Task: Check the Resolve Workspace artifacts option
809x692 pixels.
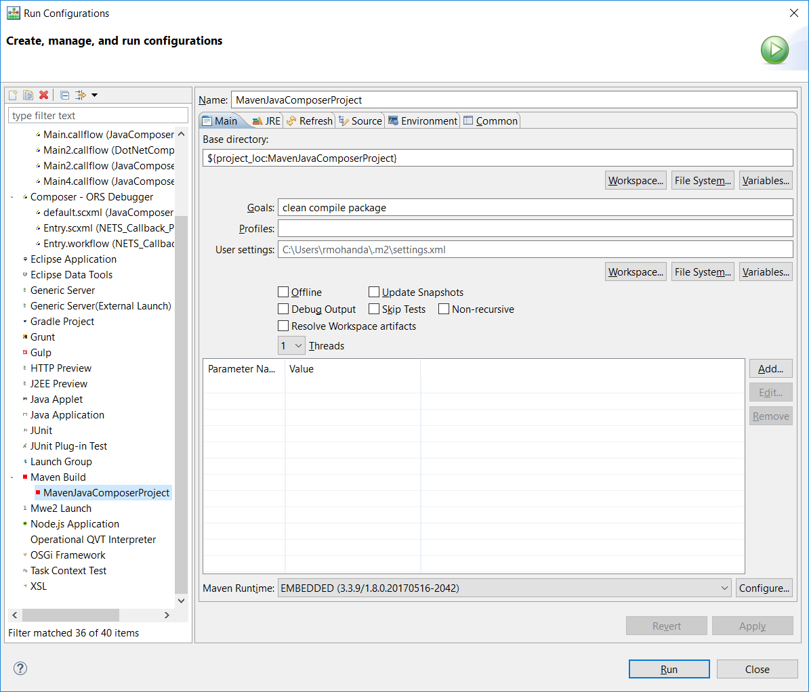Action: click(x=283, y=326)
